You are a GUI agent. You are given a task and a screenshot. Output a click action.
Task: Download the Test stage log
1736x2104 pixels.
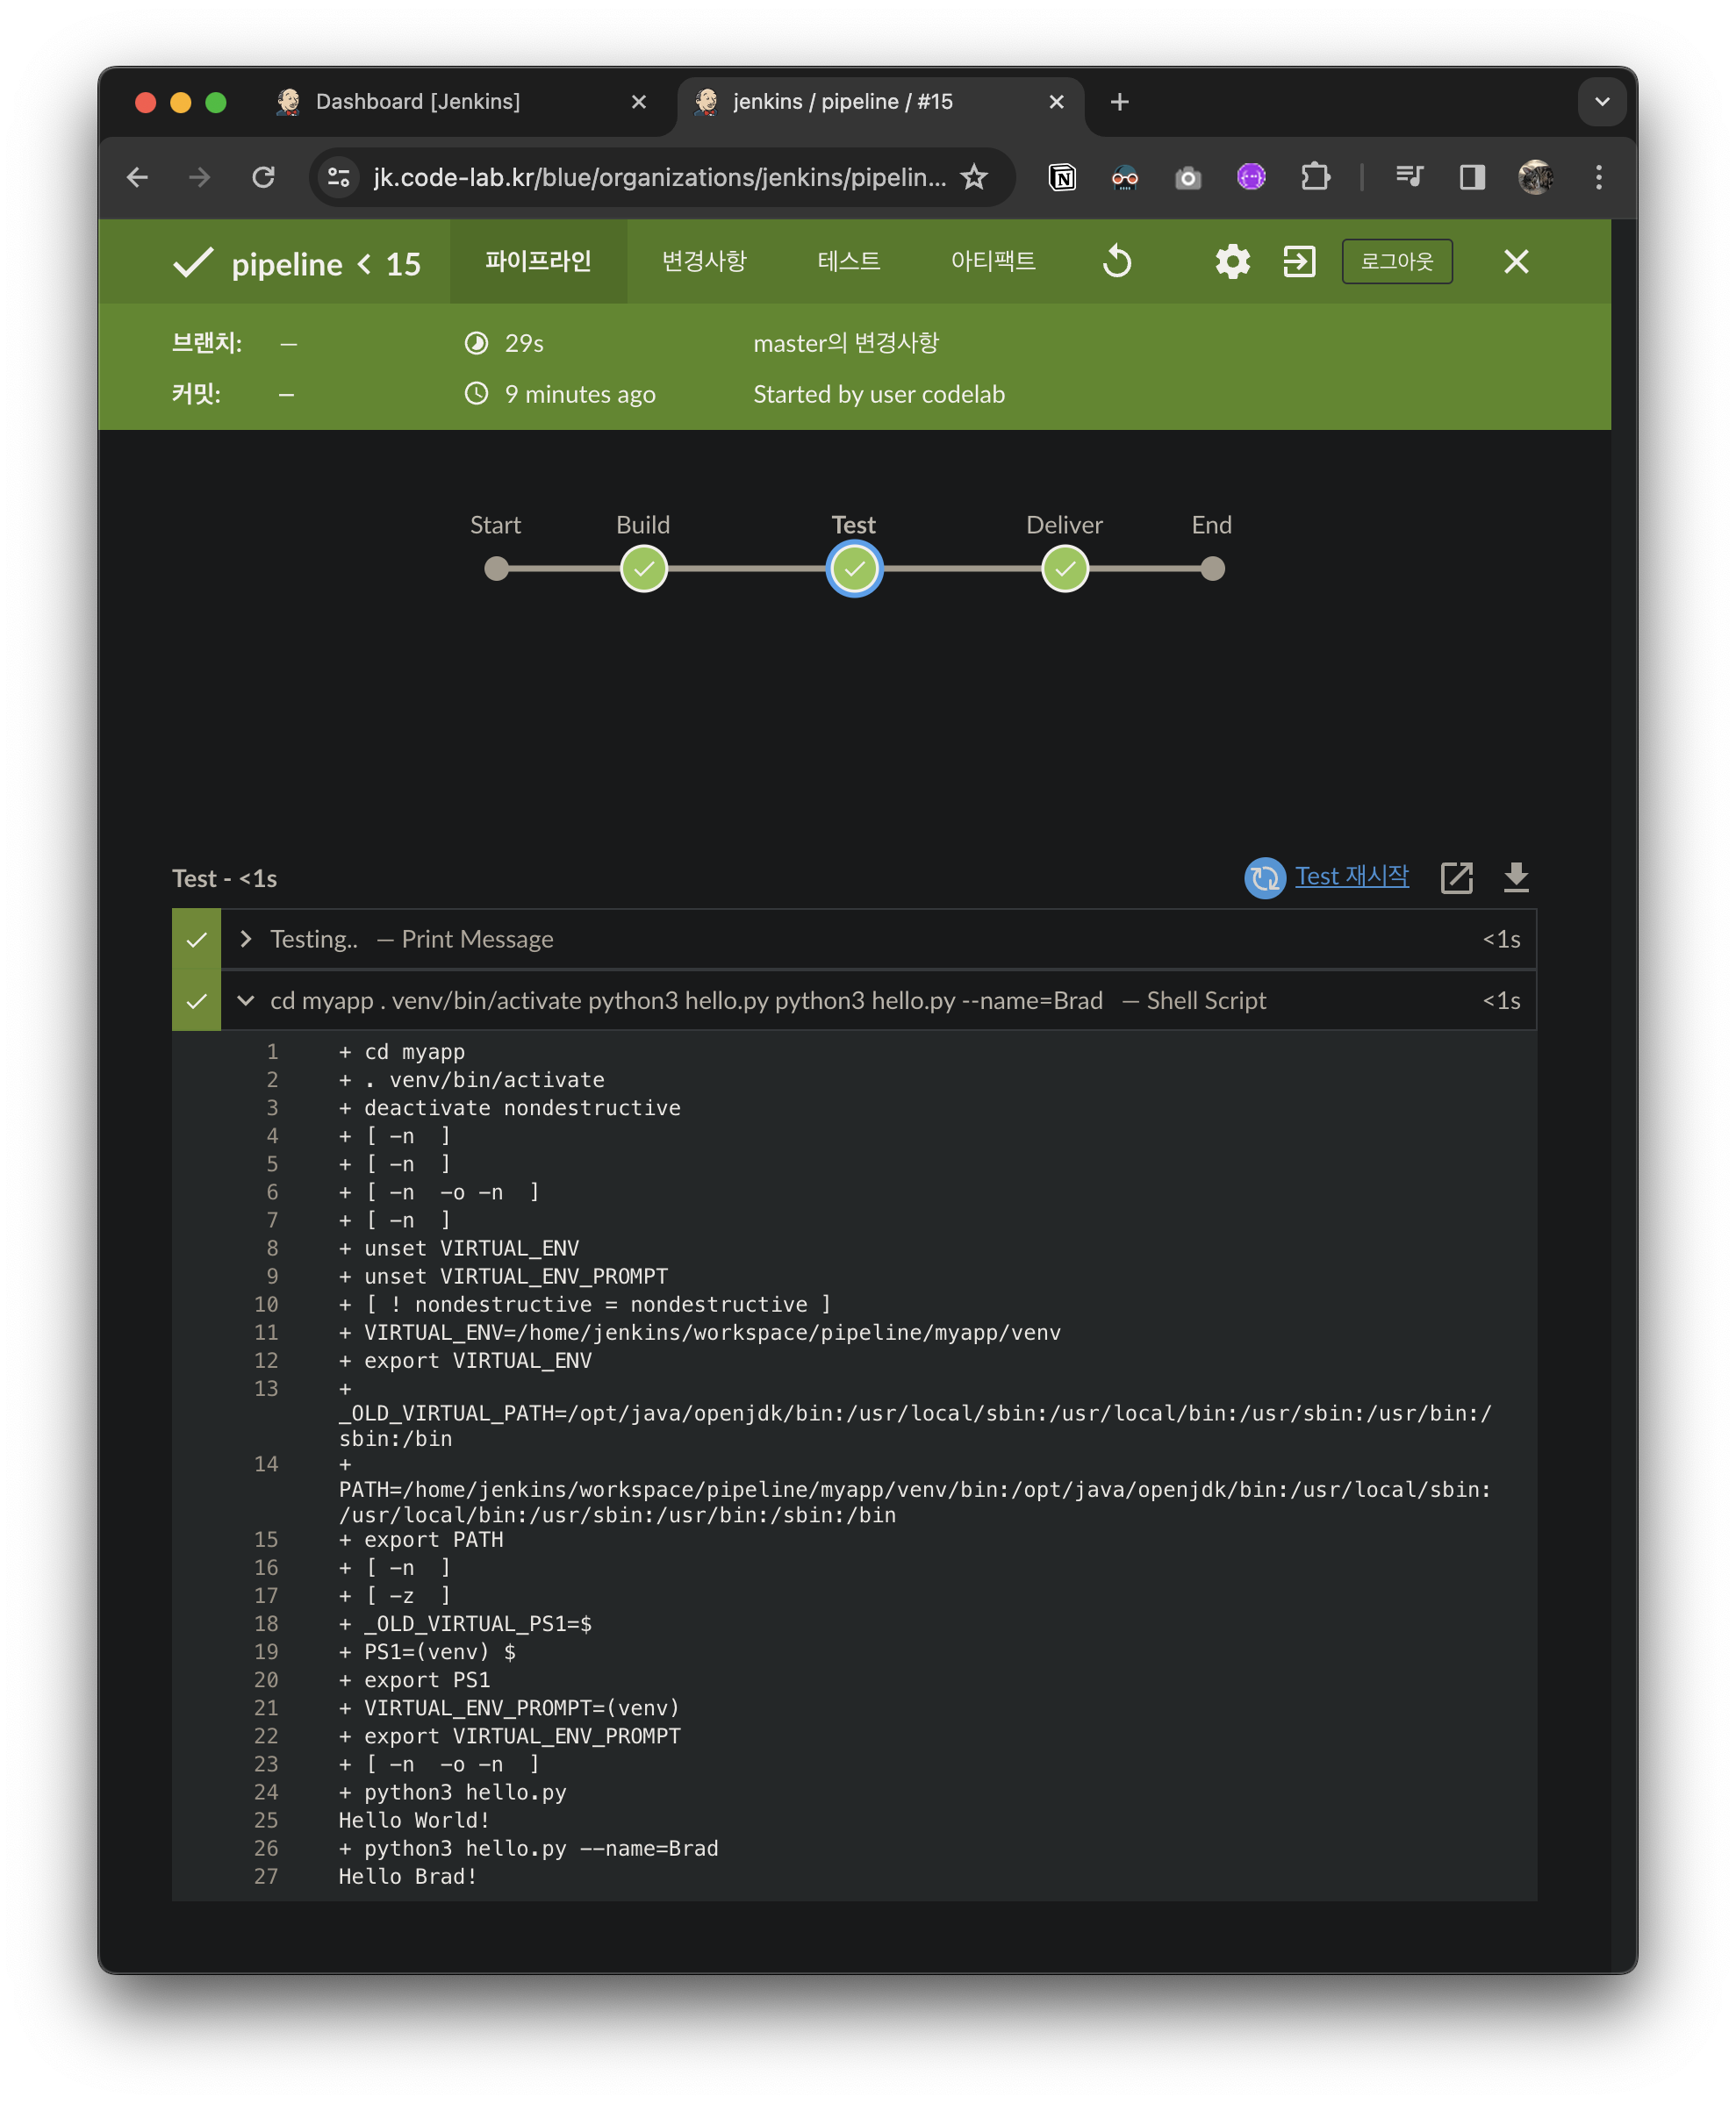point(1515,877)
